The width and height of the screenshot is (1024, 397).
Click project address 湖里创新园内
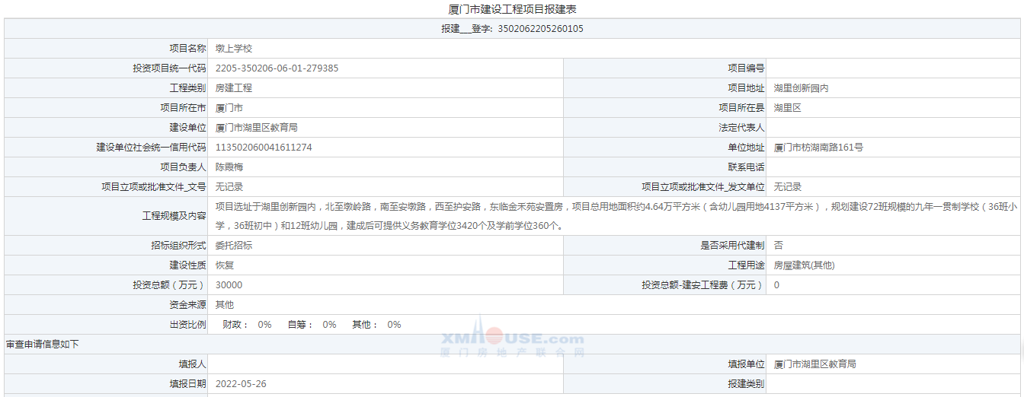[x=802, y=88]
